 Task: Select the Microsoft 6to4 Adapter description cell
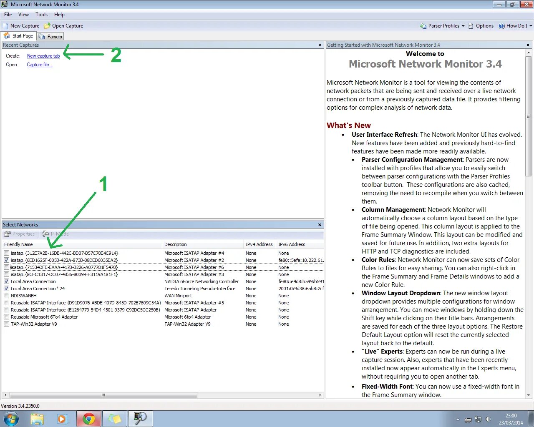188,317
